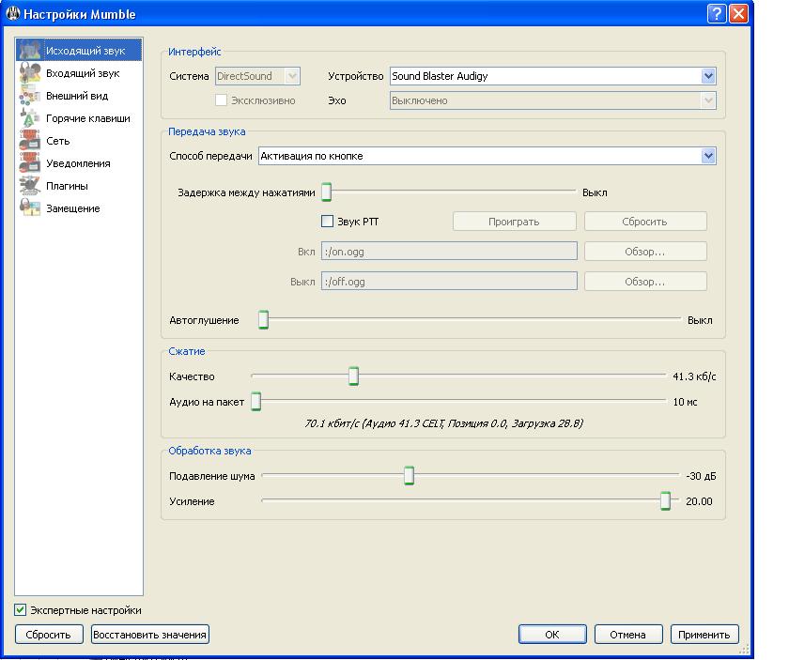Select the Внешний вид icon
789x660 pixels.
(29, 96)
